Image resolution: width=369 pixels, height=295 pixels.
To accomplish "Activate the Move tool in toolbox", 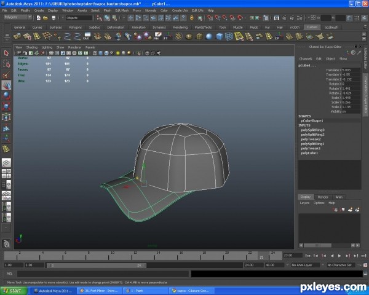I will coord(6,85).
